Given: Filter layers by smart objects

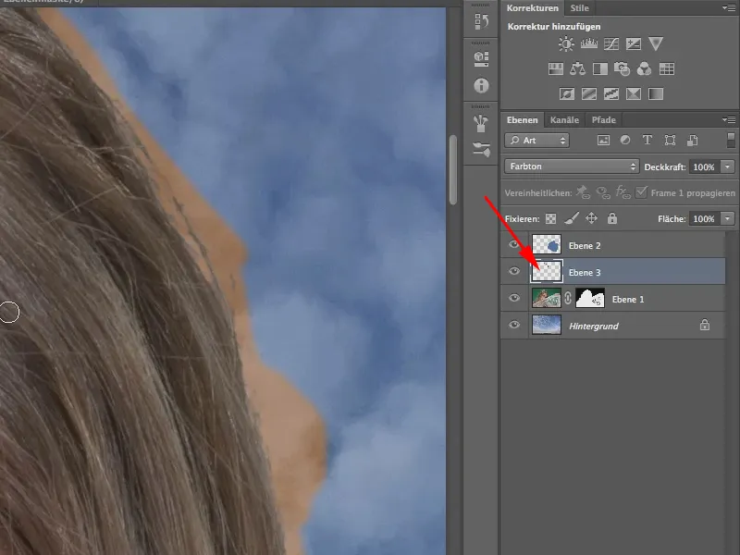Looking at the screenshot, I should (x=692, y=141).
